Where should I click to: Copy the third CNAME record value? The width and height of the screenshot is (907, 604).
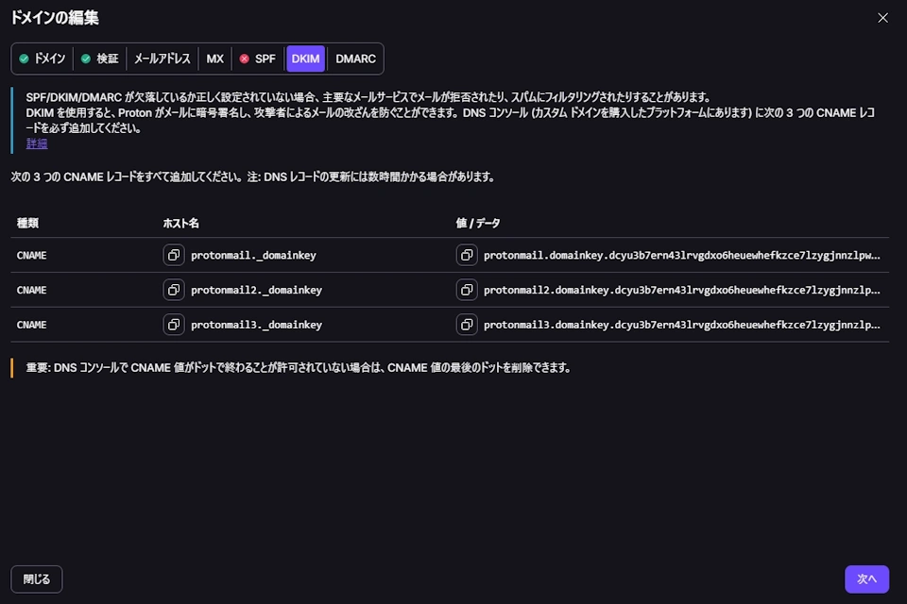pos(467,326)
